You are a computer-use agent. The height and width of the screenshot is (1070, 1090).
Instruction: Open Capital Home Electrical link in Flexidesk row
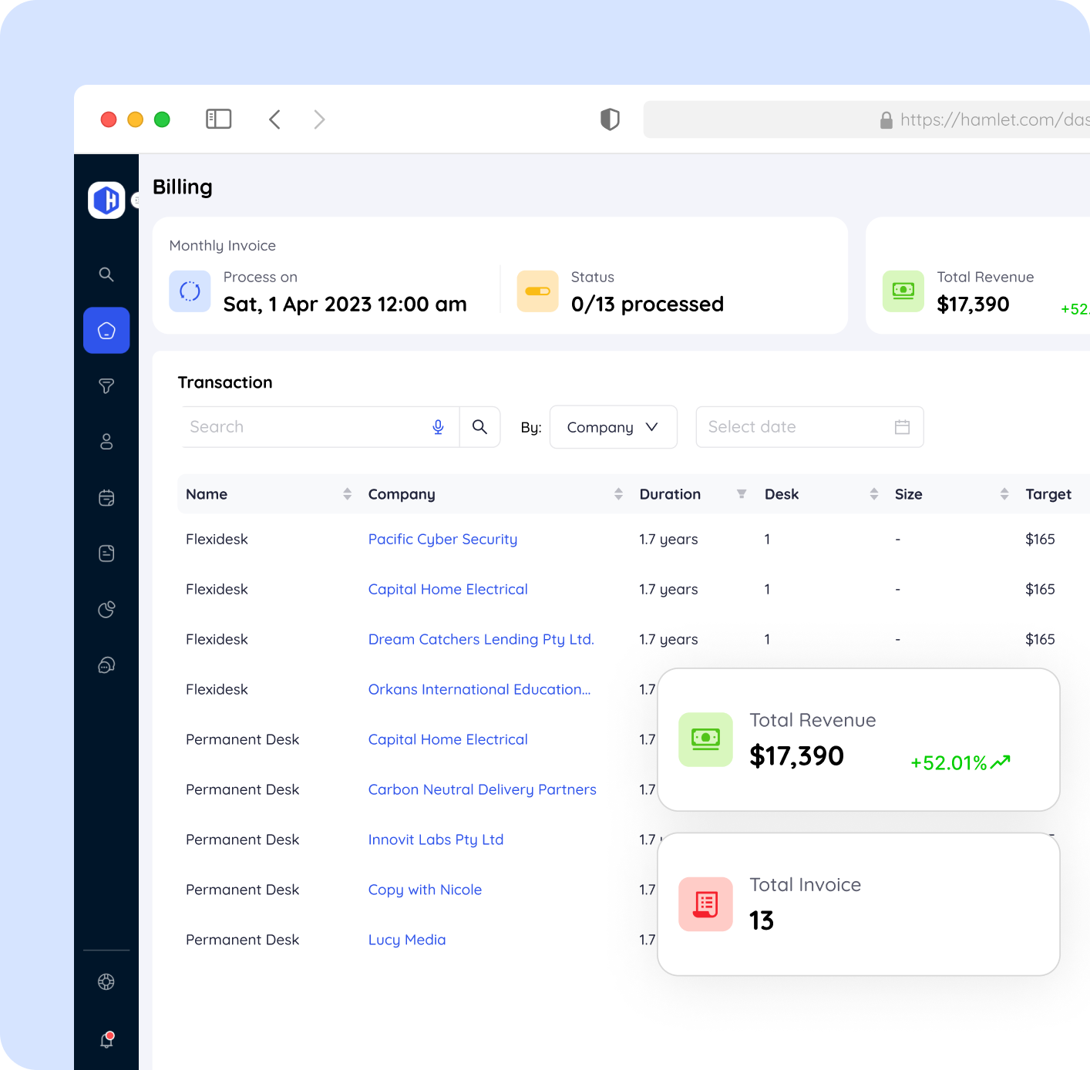pyautogui.click(x=448, y=589)
